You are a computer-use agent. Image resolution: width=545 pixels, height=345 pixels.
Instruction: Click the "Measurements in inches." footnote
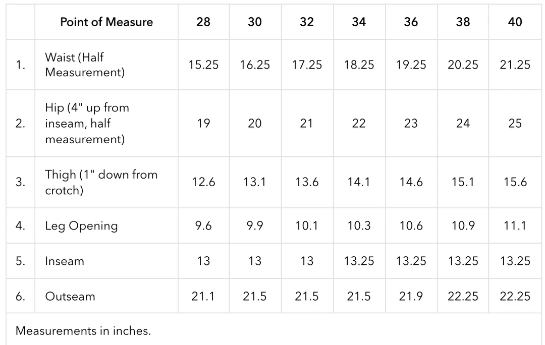coord(83,331)
